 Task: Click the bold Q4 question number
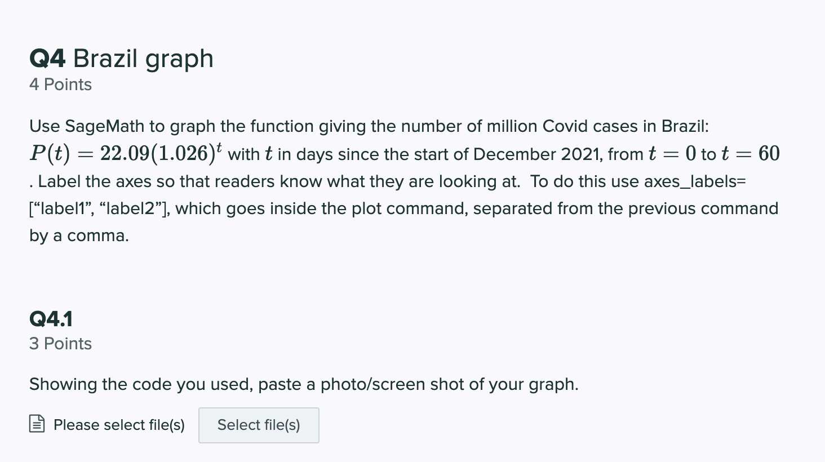pos(47,59)
